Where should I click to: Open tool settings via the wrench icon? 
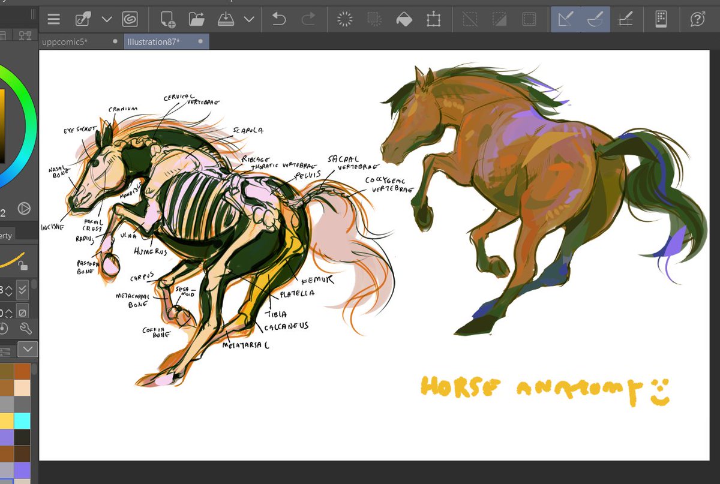(25, 328)
